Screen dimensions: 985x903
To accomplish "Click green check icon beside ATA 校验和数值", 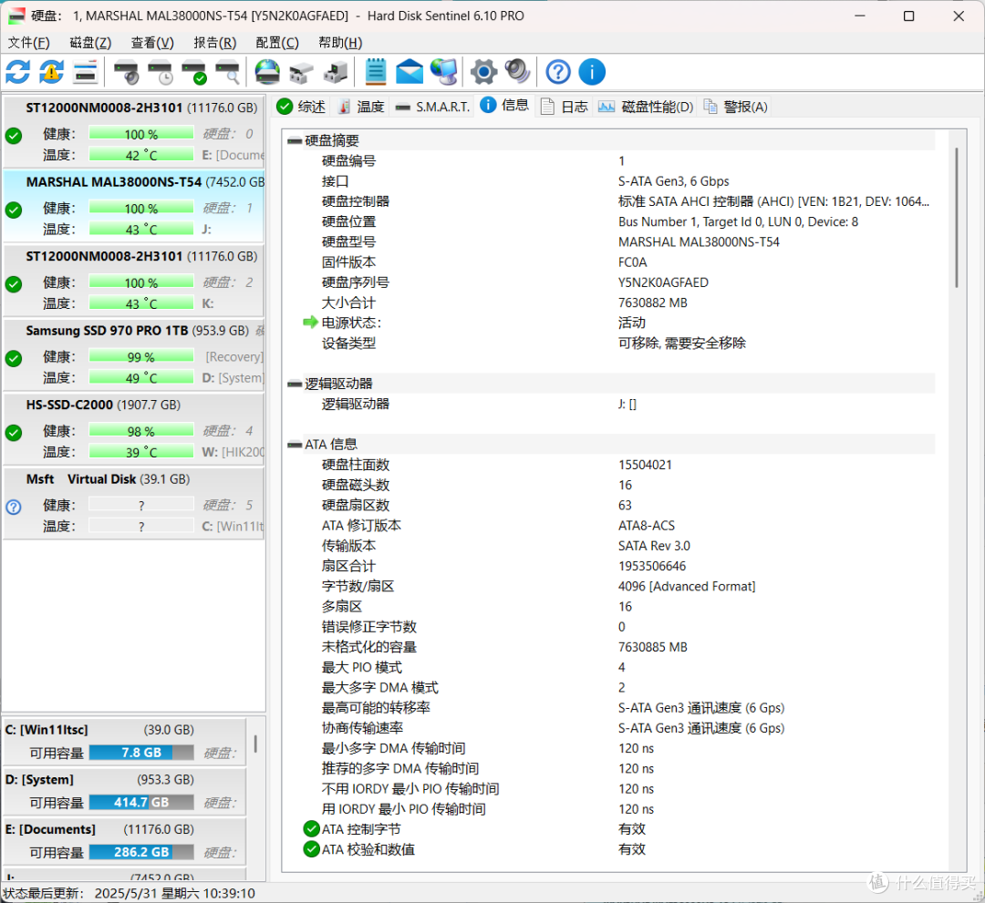I will point(311,849).
